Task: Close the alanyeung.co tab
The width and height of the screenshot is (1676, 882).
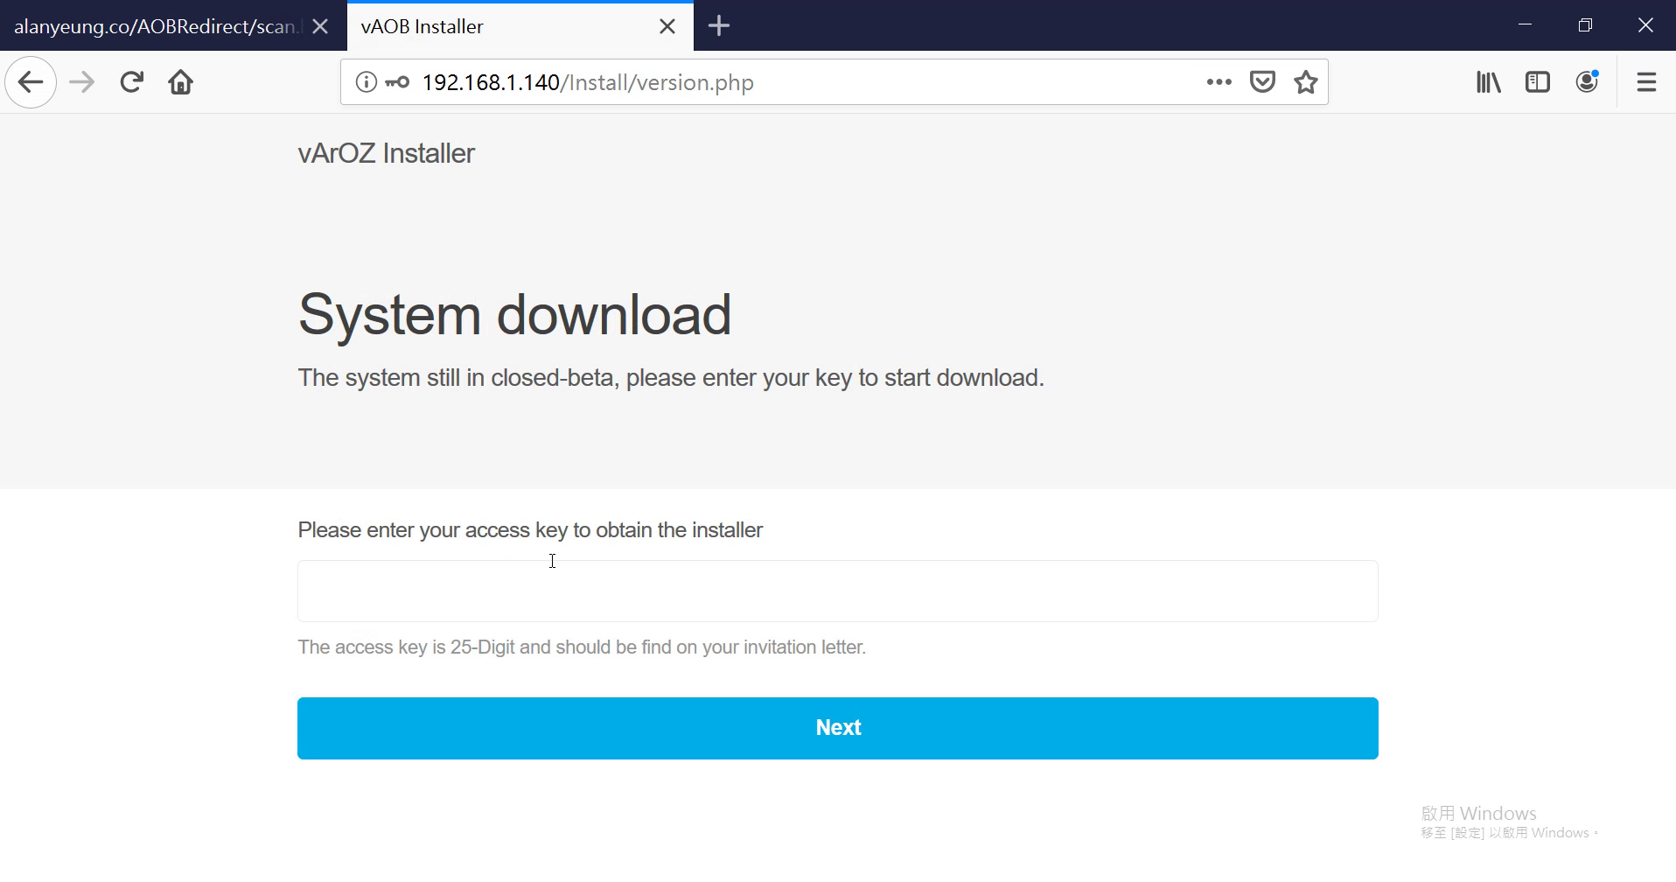Action: click(320, 26)
